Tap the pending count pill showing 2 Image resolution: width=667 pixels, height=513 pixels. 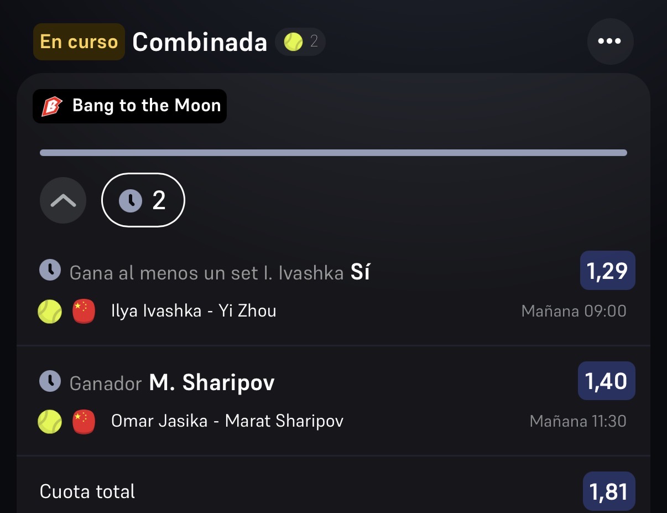pyautogui.click(x=143, y=200)
